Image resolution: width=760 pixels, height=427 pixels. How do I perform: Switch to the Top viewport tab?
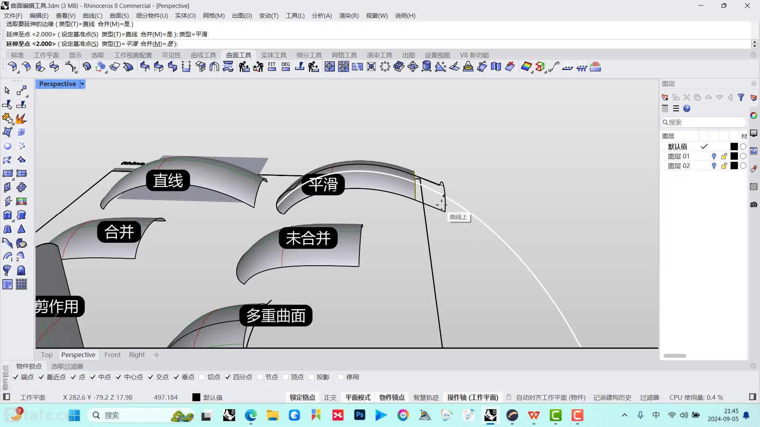tap(47, 355)
